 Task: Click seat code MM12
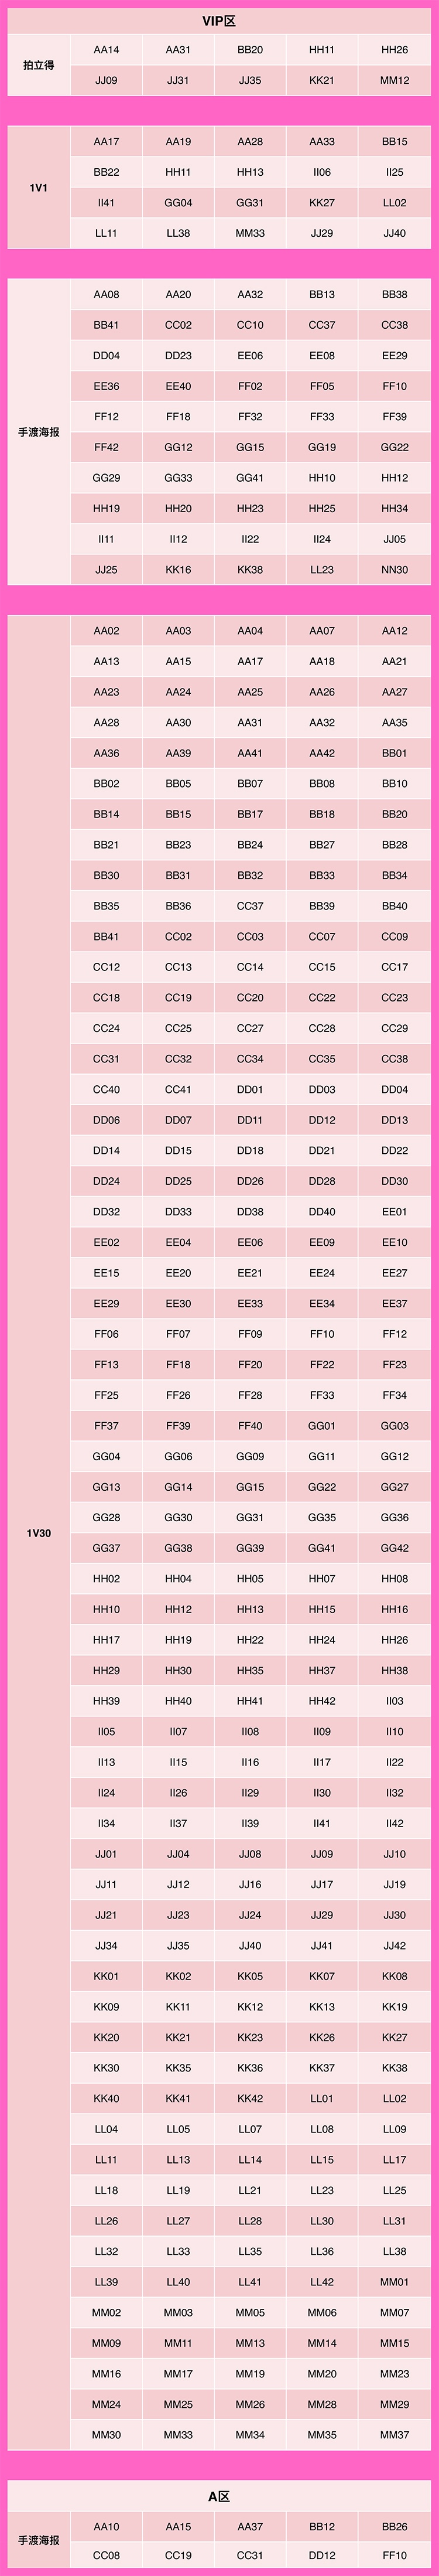pyautogui.click(x=394, y=81)
